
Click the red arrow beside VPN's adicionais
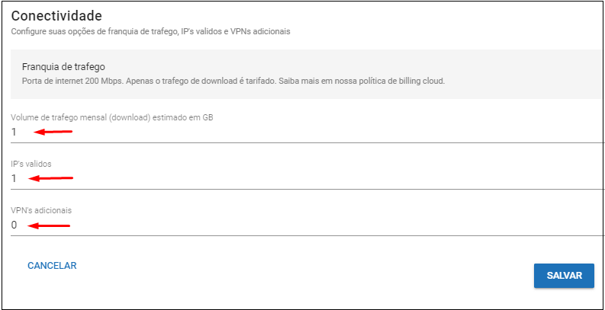click(50, 225)
